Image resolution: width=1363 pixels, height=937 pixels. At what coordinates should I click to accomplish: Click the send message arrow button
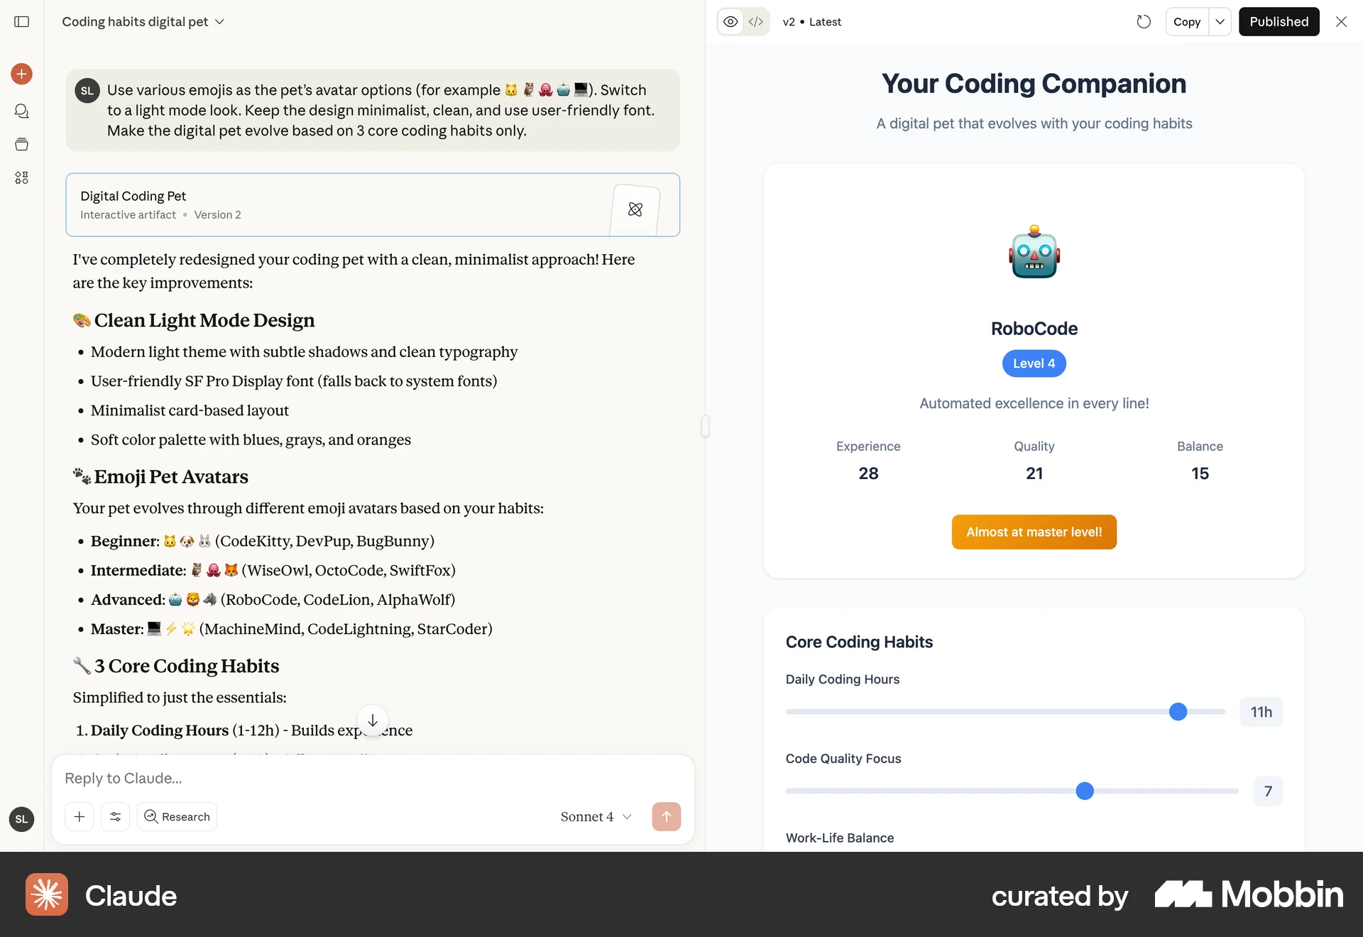[x=666, y=816]
